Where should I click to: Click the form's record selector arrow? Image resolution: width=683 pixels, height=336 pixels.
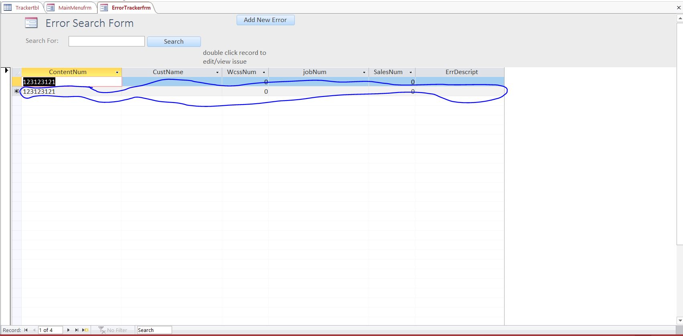click(x=6, y=70)
